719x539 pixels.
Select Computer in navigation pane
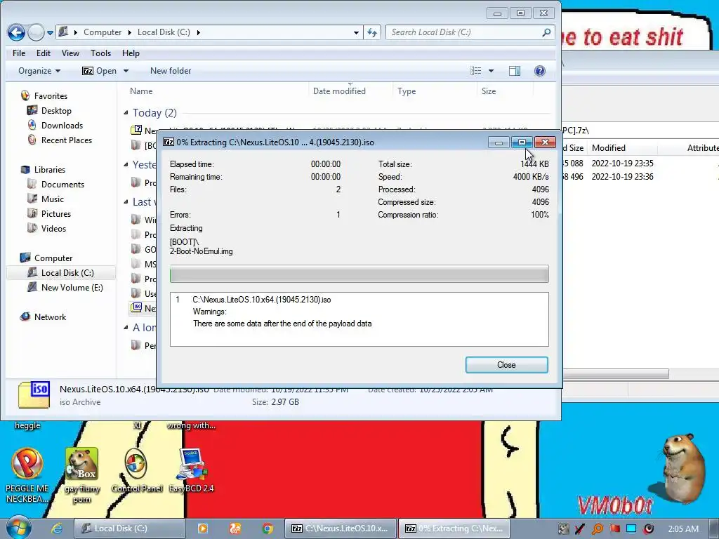click(x=53, y=258)
